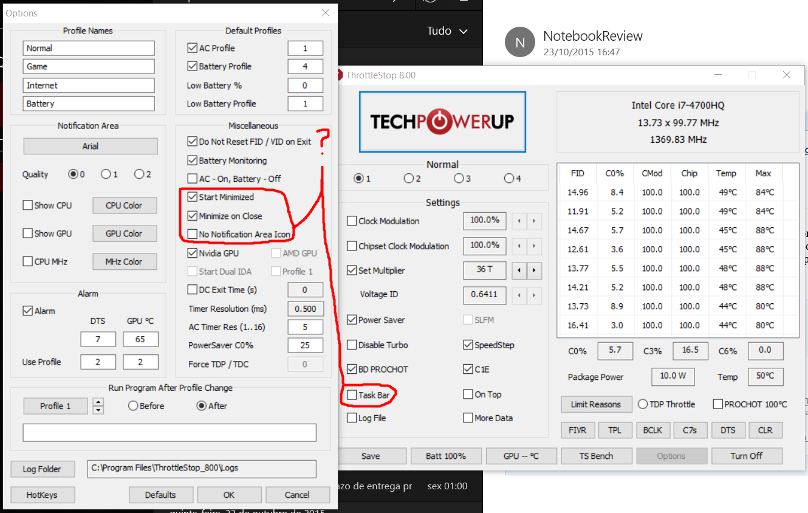Screen dimensions: 808x513
Task: Decrease Chipset Clock Modulation with left arrow
Action: pos(519,246)
